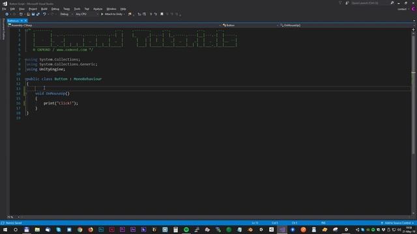This screenshot has height=234, width=417.
Task: Click the Save file toolbar icon
Action: (x=33, y=14)
